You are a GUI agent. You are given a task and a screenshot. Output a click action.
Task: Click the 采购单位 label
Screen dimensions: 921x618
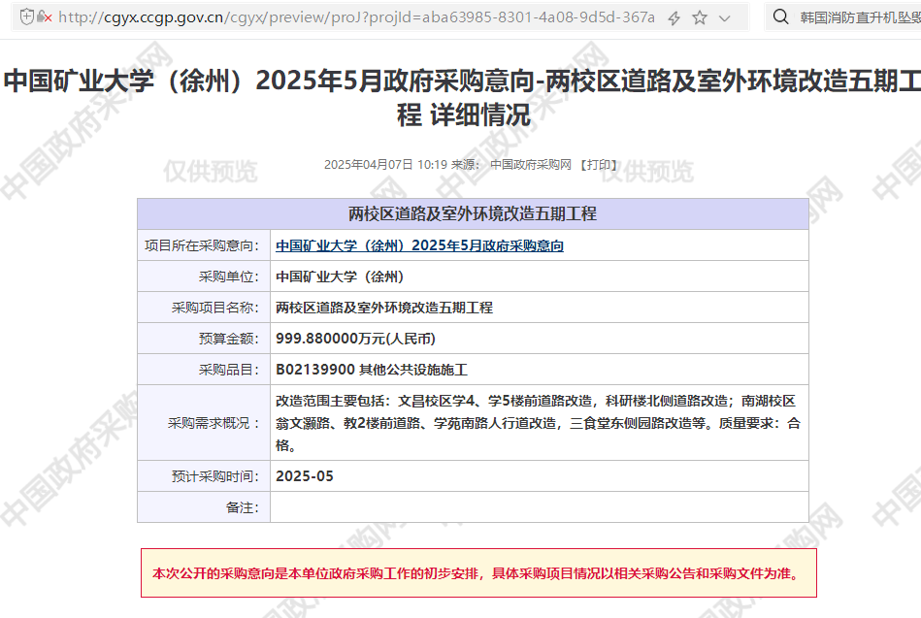[x=228, y=276]
